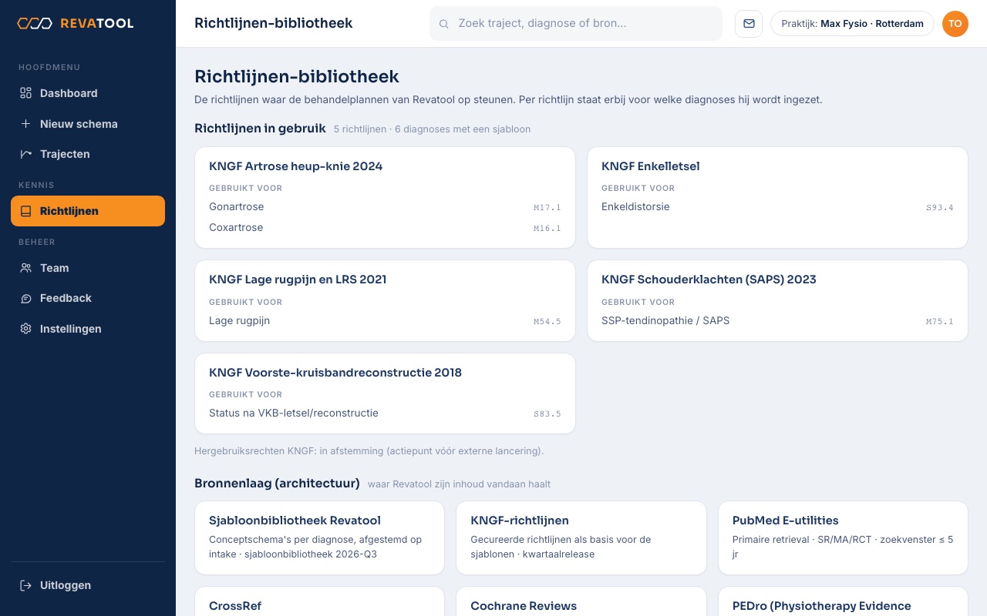This screenshot has width=987, height=616.
Task: Select SSP-tendinopathie / SAPS row
Action: [777, 321]
